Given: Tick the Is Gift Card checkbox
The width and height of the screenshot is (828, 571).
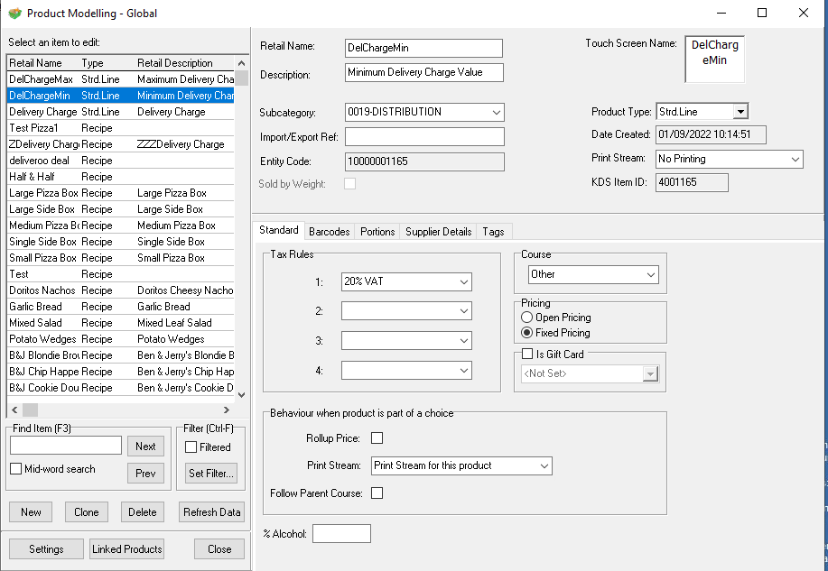Looking at the screenshot, I should [528, 355].
